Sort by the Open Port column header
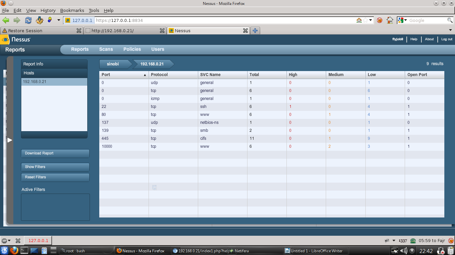 click(425, 75)
